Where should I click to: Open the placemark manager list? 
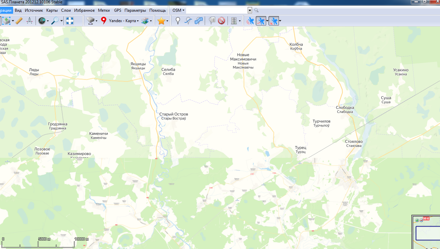pos(212,21)
